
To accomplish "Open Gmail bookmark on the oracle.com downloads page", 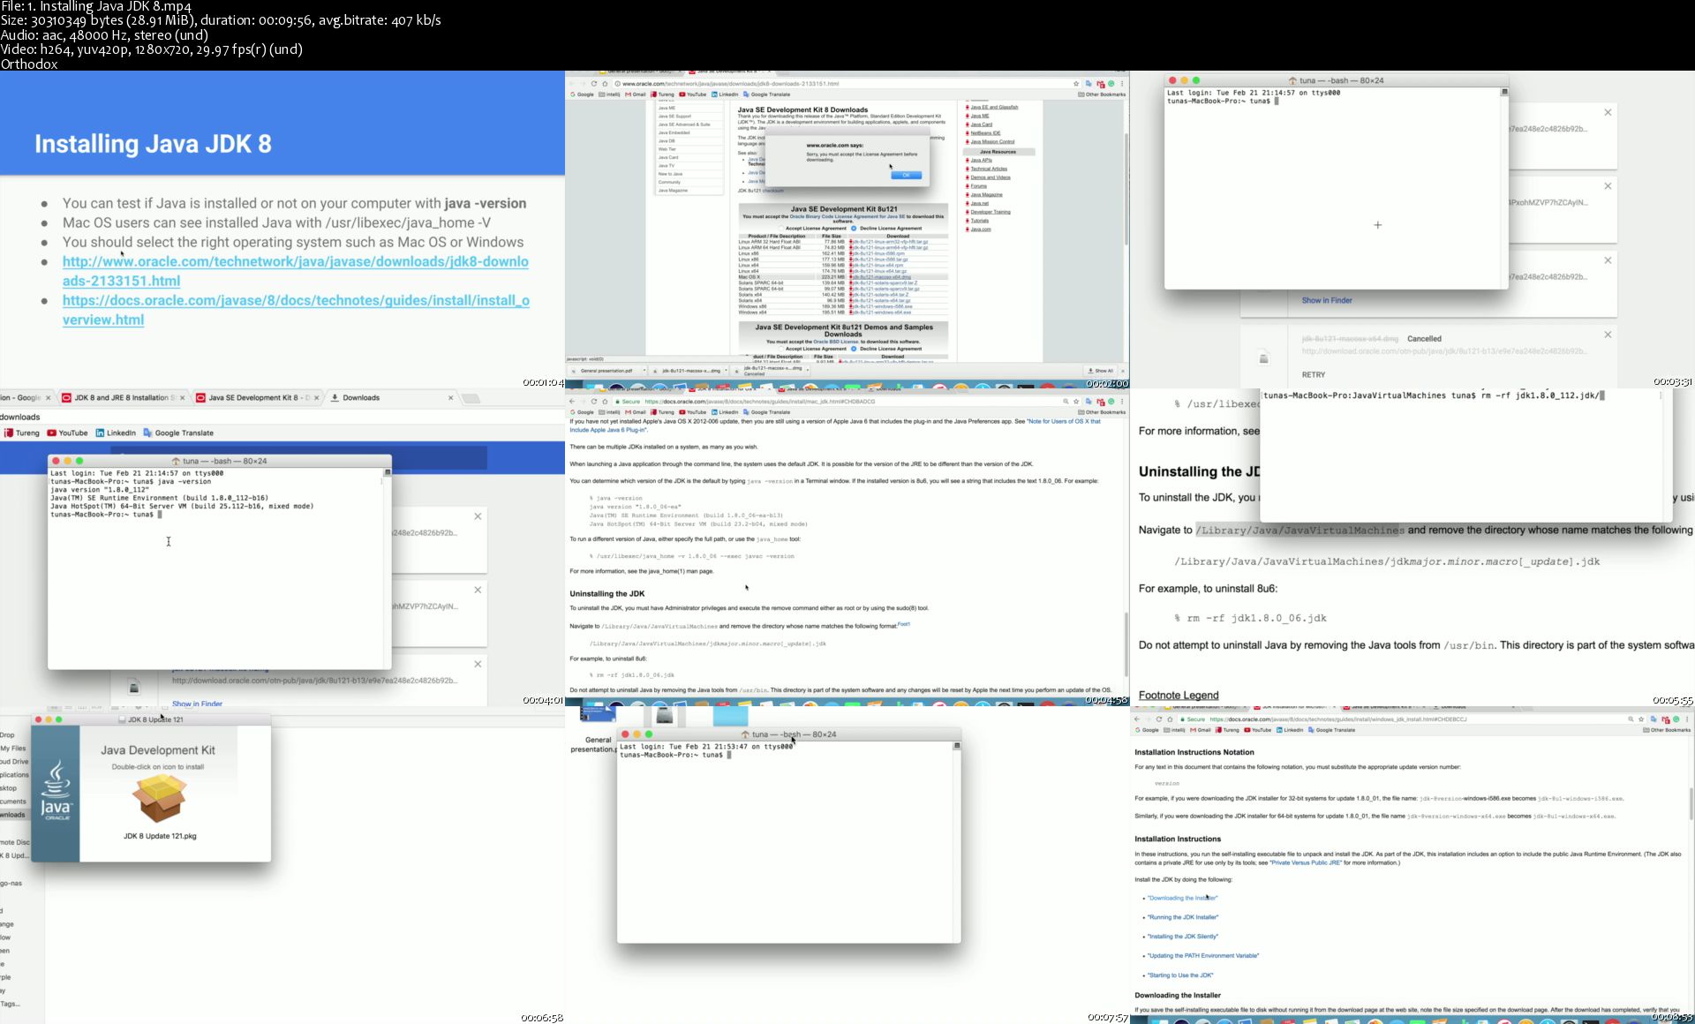I will [636, 94].
